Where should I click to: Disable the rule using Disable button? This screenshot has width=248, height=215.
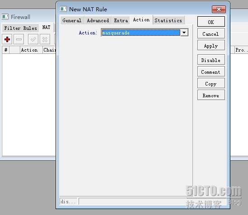point(211,60)
